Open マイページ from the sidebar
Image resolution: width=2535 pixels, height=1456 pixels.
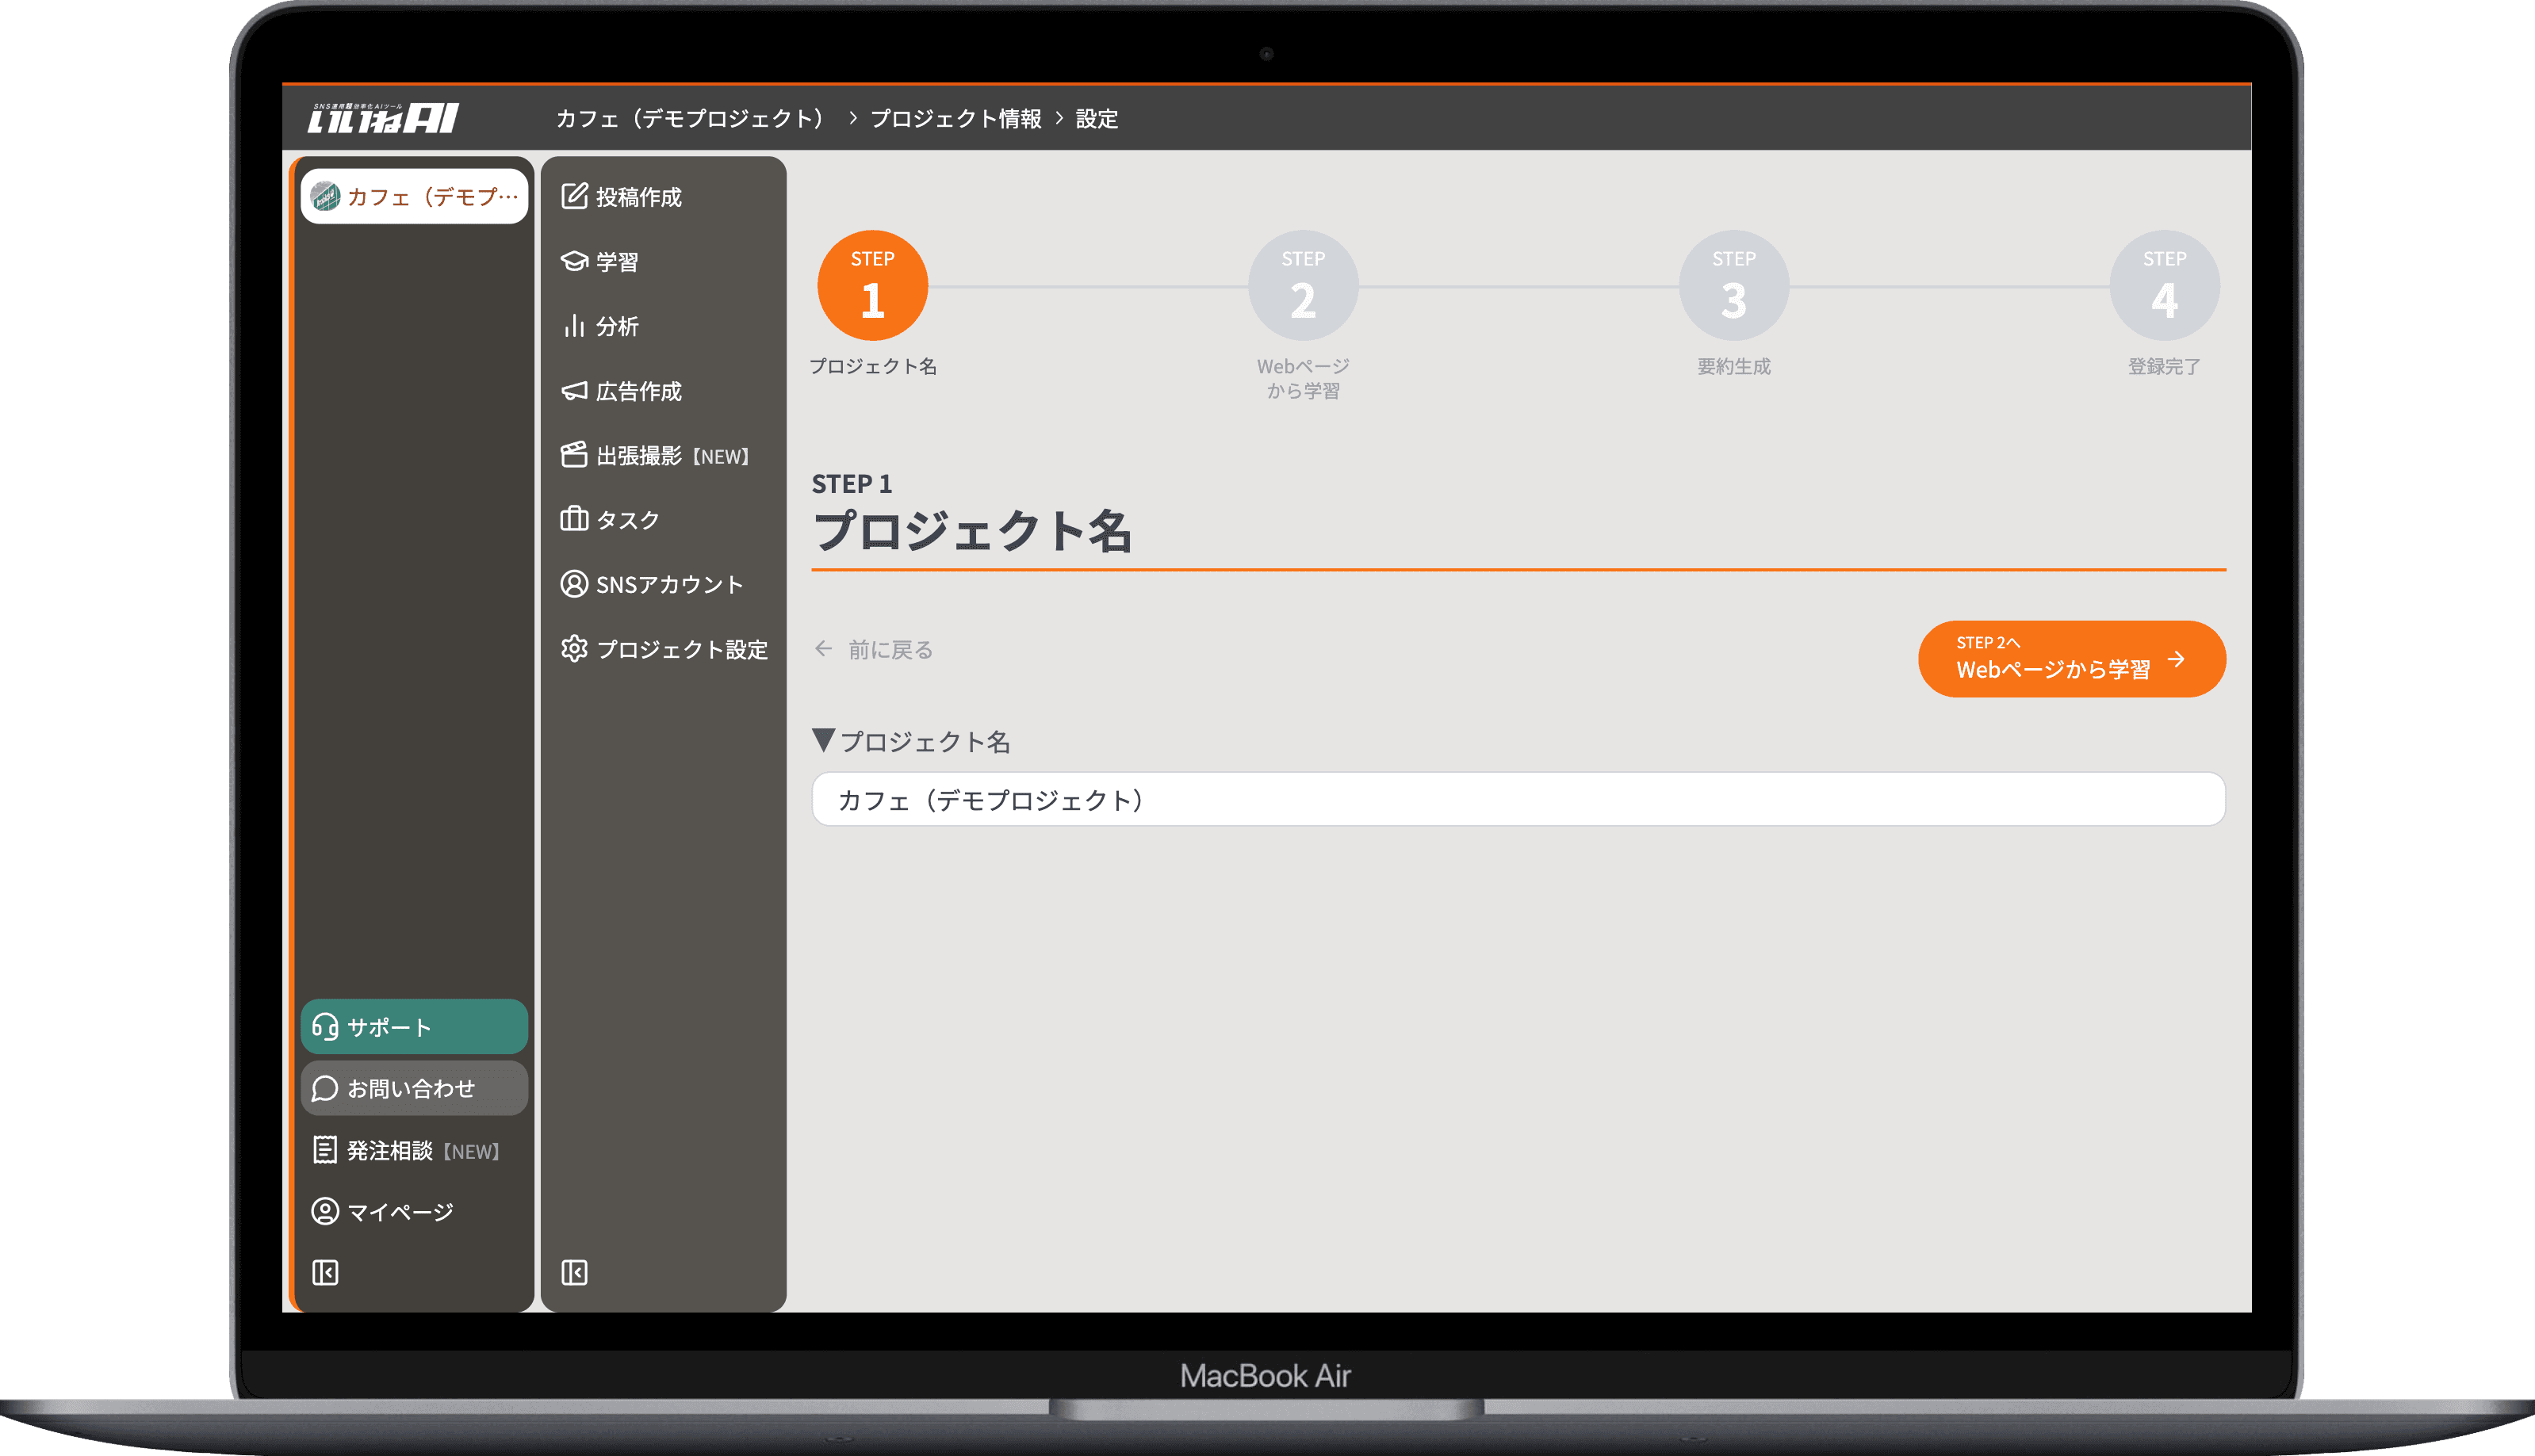tap(399, 1210)
